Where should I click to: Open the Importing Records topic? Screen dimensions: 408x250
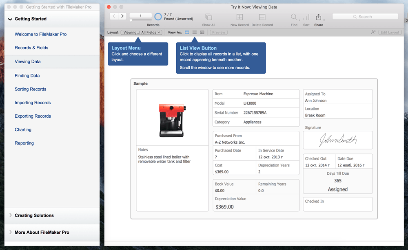[33, 103]
